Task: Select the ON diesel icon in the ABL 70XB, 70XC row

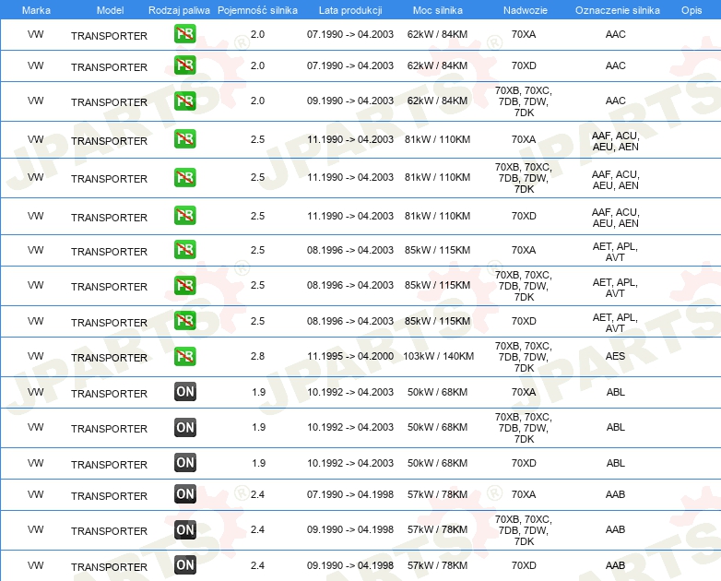Action: tap(184, 427)
